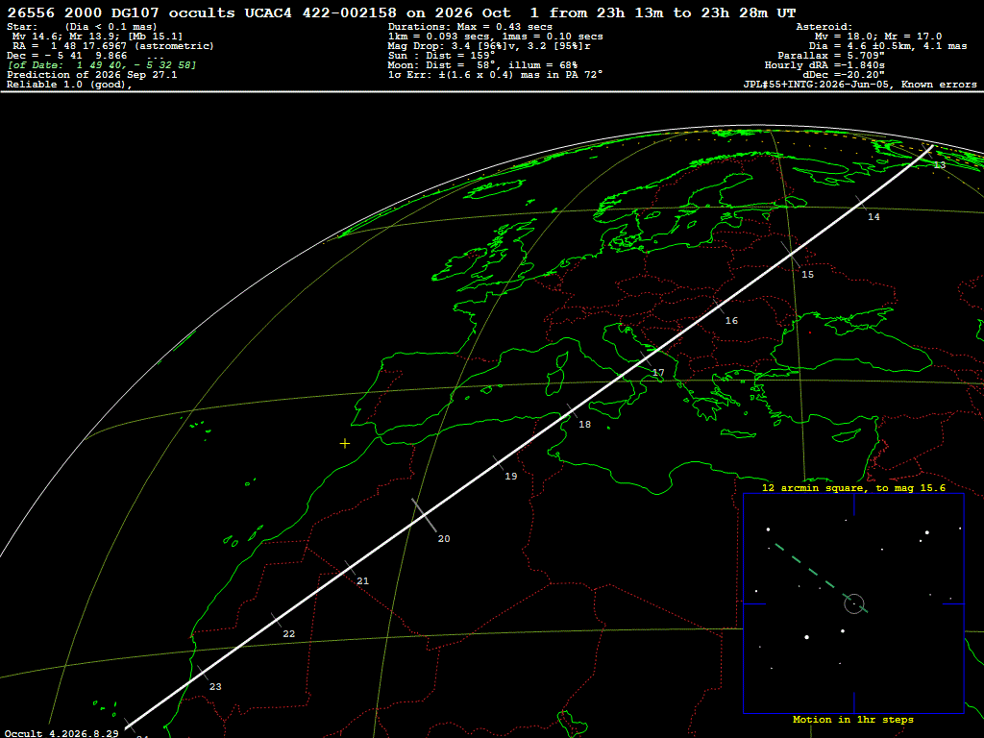Screen dimensions: 984x738
Task: Select the 20 minute tick on path
Action: click(424, 515)
